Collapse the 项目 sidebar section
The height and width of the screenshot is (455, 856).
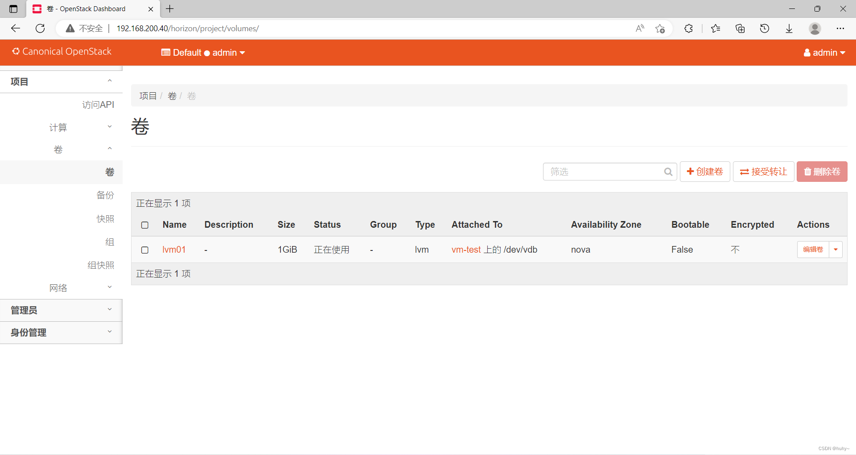[x=61, y=82]
